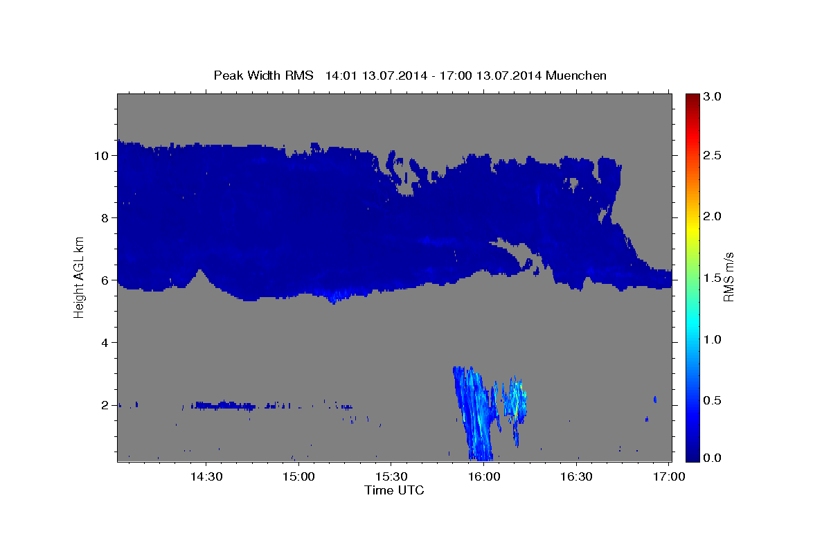The height and width of the screenshot is (554, 831).
Task: Click the thin low cloud echo near 14:30
Action: point(224,405)
